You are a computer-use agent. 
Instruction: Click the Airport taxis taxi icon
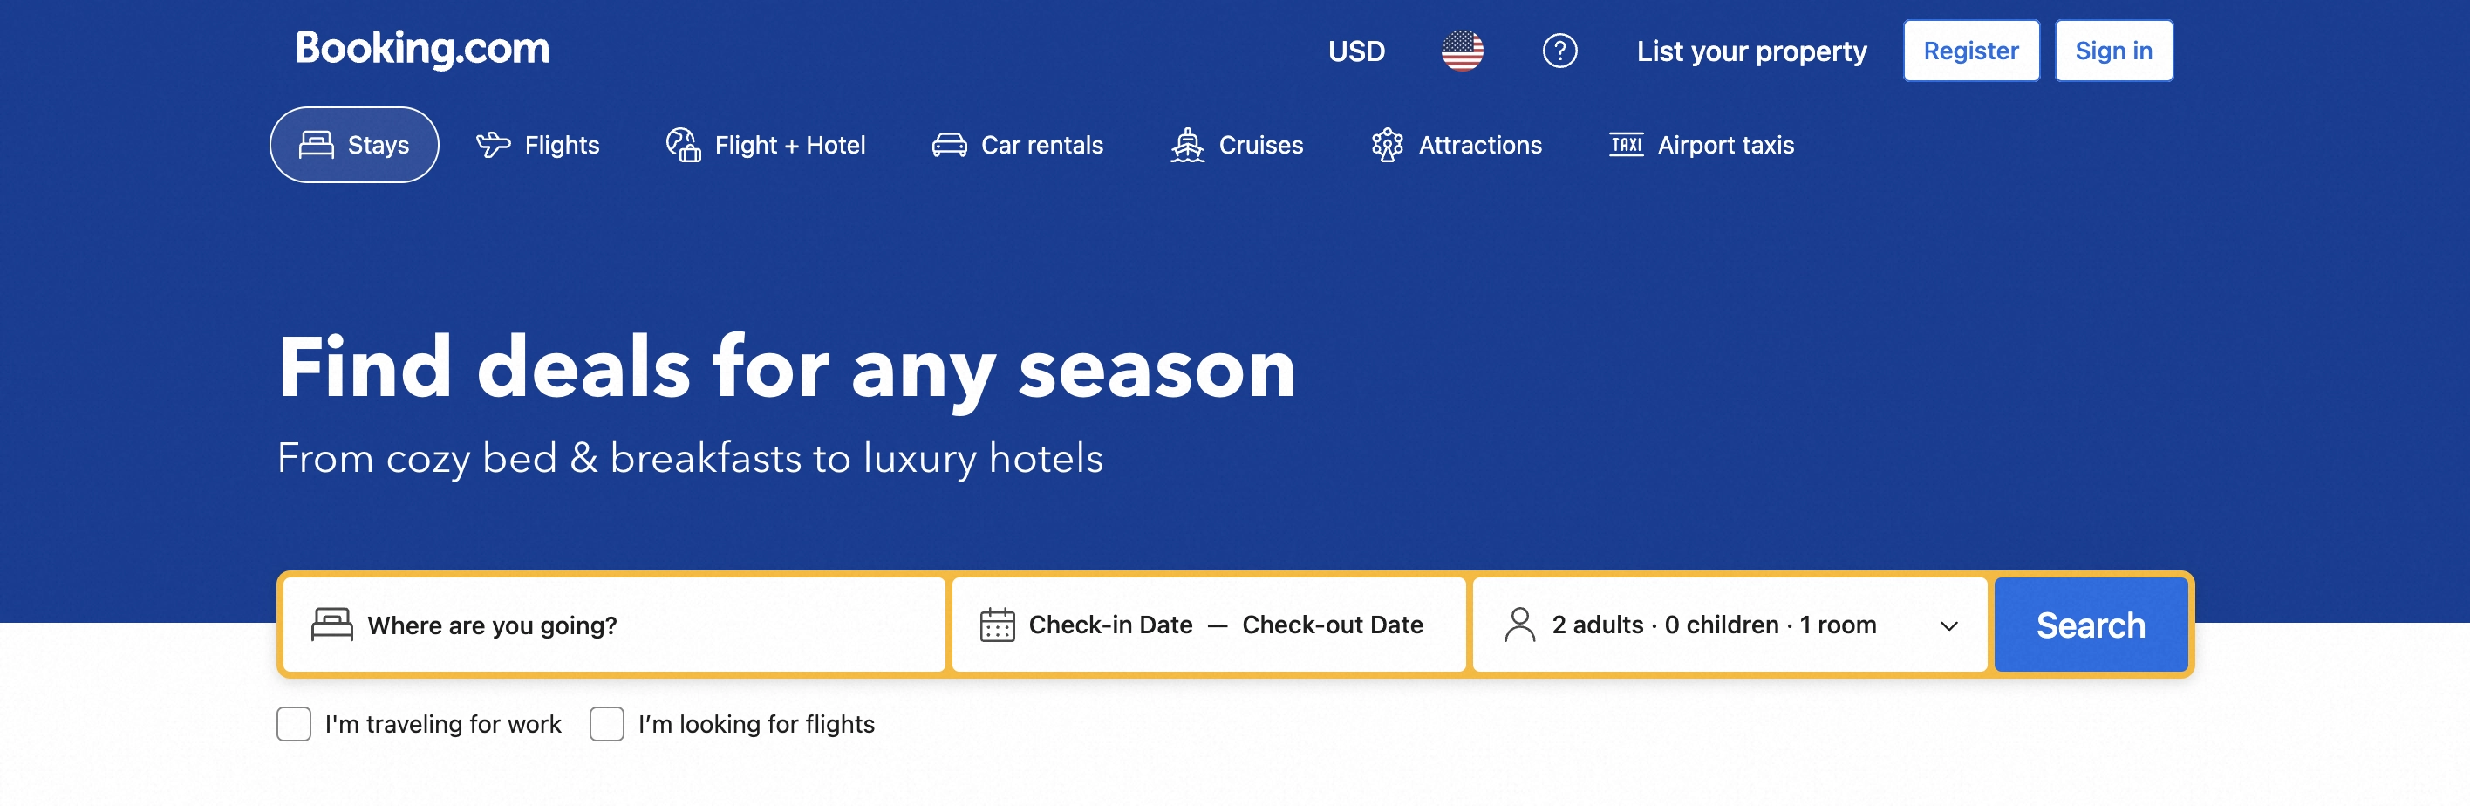click(1627, 145)
